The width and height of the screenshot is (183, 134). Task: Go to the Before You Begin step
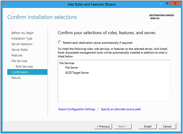[x=23, y=33]
